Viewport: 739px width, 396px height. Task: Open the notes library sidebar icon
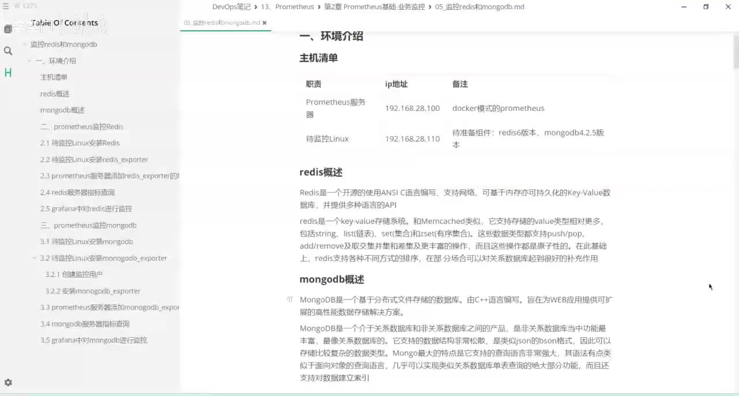(x=8, y=29)
